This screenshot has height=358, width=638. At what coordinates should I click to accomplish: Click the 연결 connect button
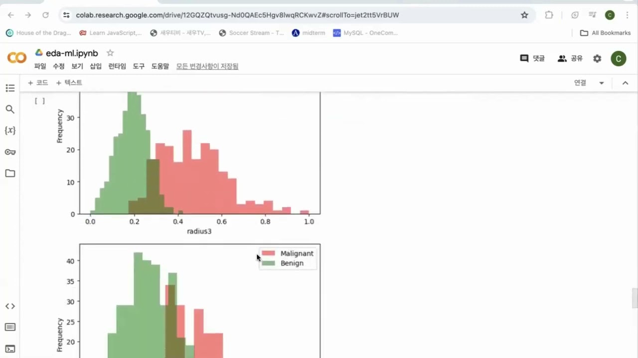pos(580,83)
